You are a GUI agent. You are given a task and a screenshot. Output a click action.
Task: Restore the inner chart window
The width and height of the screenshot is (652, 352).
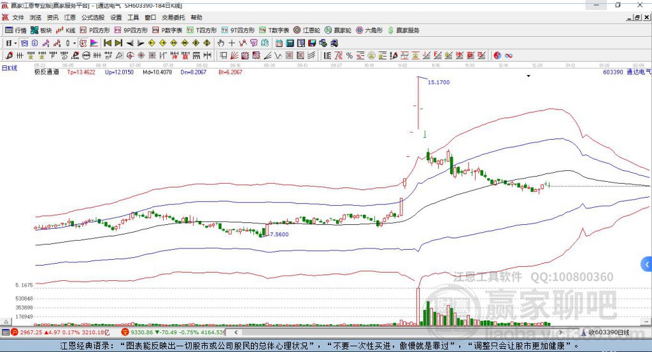point(637,17)
